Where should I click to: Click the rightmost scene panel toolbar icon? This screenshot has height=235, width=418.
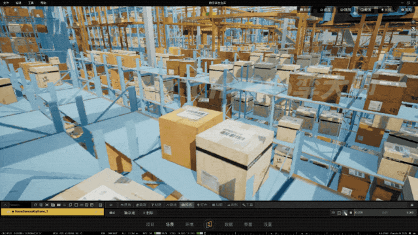101,205
